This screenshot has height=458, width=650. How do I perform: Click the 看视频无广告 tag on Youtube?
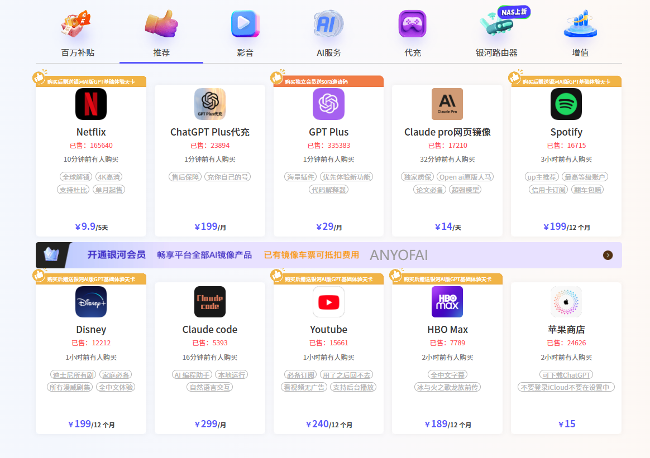tap(304, 387)
